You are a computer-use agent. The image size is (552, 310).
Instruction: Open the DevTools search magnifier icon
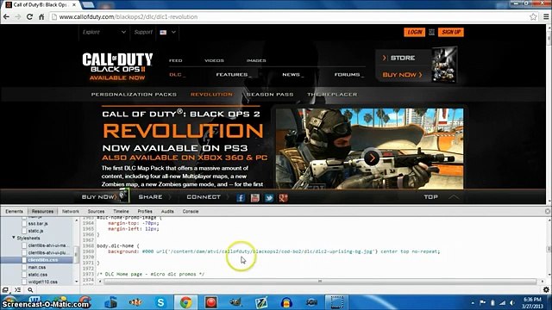tap(30, 290)
